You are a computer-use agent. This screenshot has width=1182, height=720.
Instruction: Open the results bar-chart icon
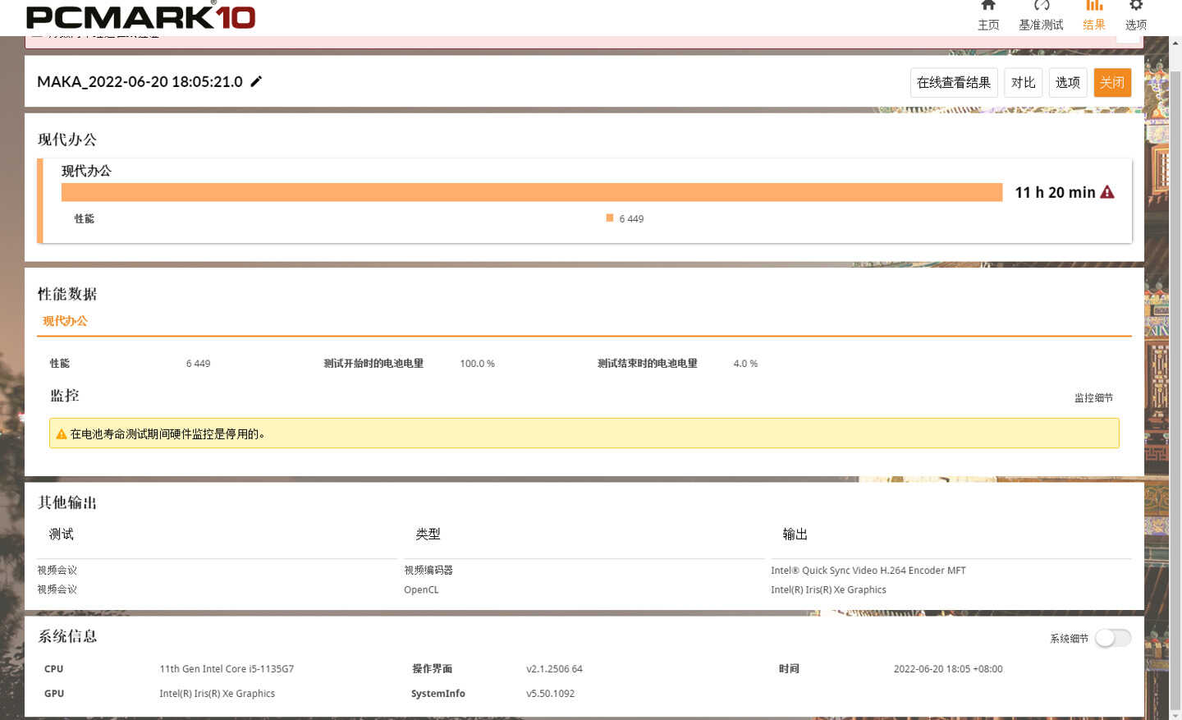(x=1094, y=6)
